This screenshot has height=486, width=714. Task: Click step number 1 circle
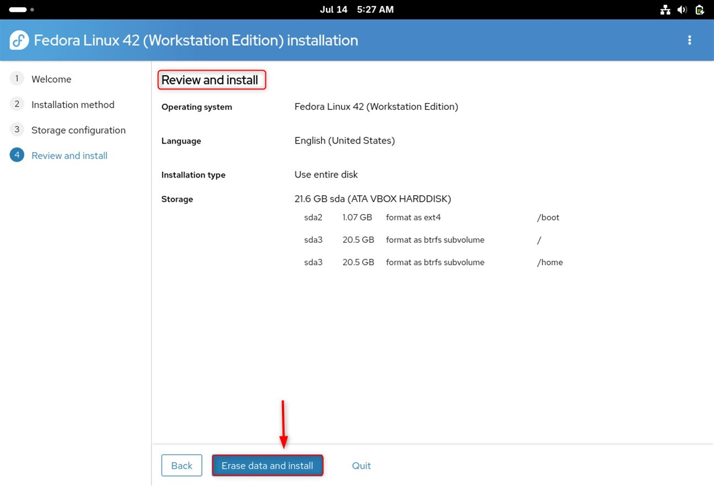point(17,78)
